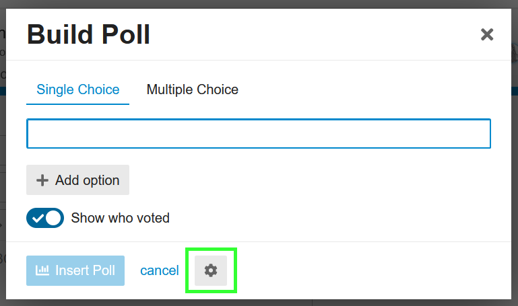
Task: Add another poll option
Action: pos(77,180)
